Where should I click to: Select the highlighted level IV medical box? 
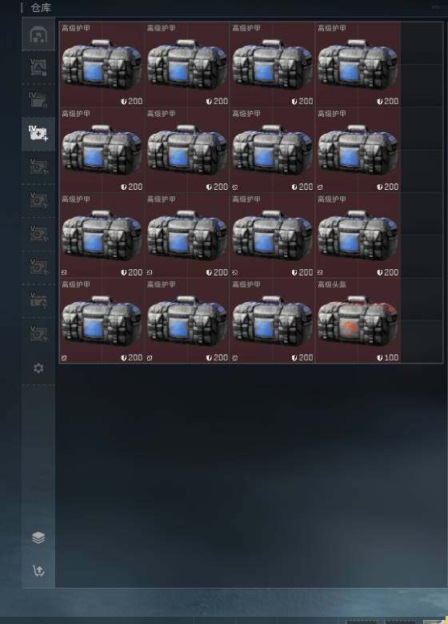(38, 134)
